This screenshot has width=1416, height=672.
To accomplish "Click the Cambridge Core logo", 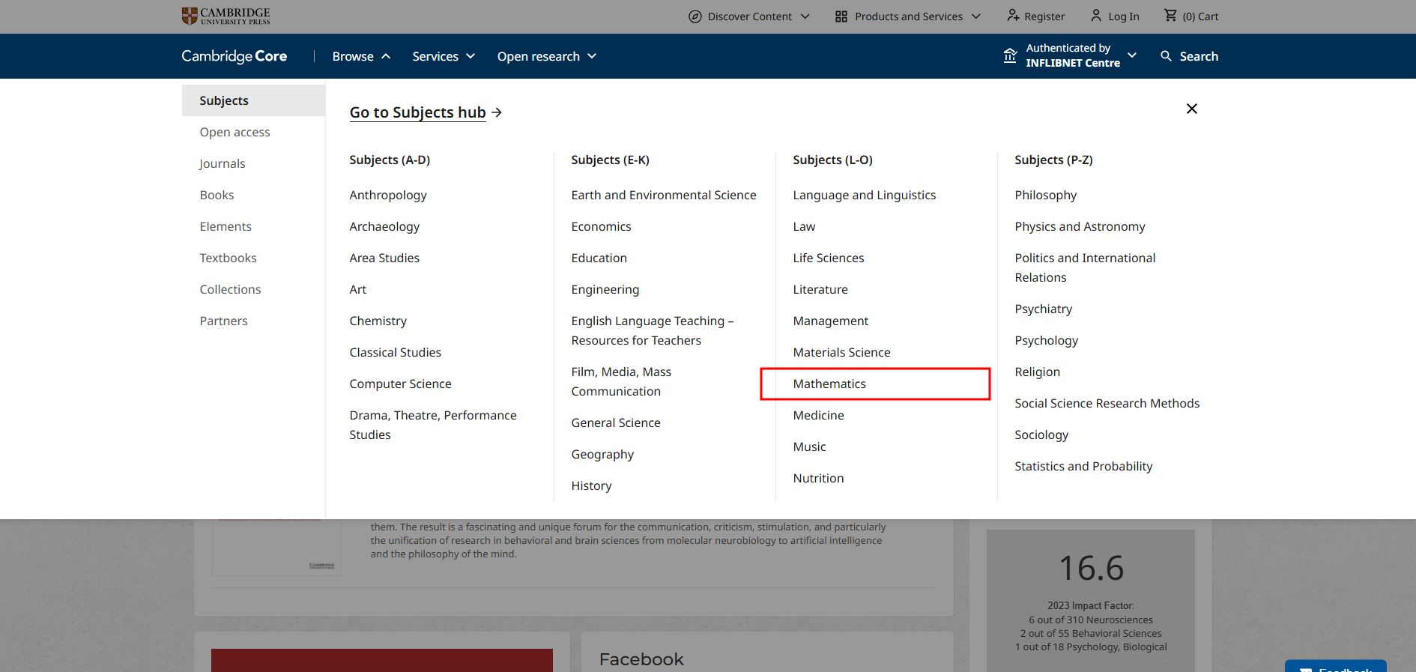I will 234,56.
